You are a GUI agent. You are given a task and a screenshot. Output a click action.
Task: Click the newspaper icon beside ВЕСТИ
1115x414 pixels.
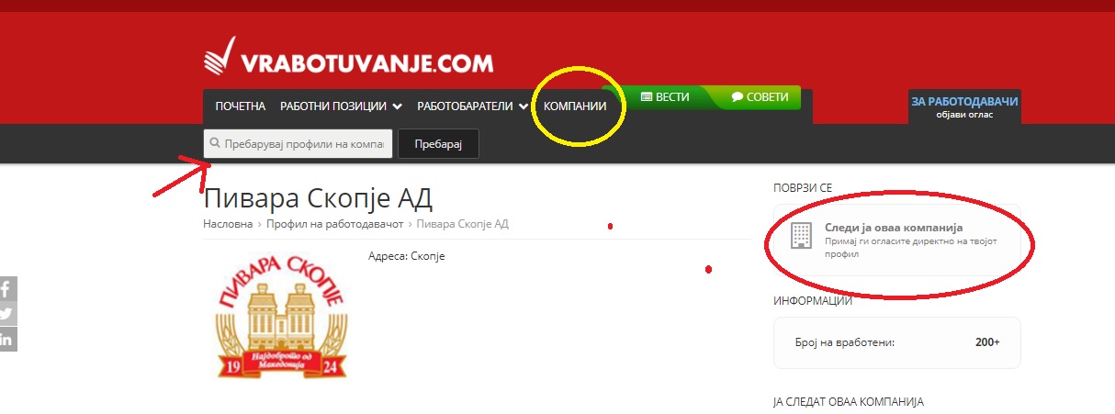(646, 96)
